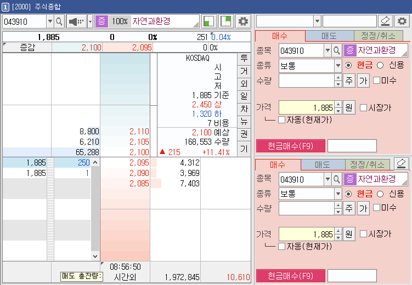
Task: Click the green top-right layout icon
Action: click(226, 21)
